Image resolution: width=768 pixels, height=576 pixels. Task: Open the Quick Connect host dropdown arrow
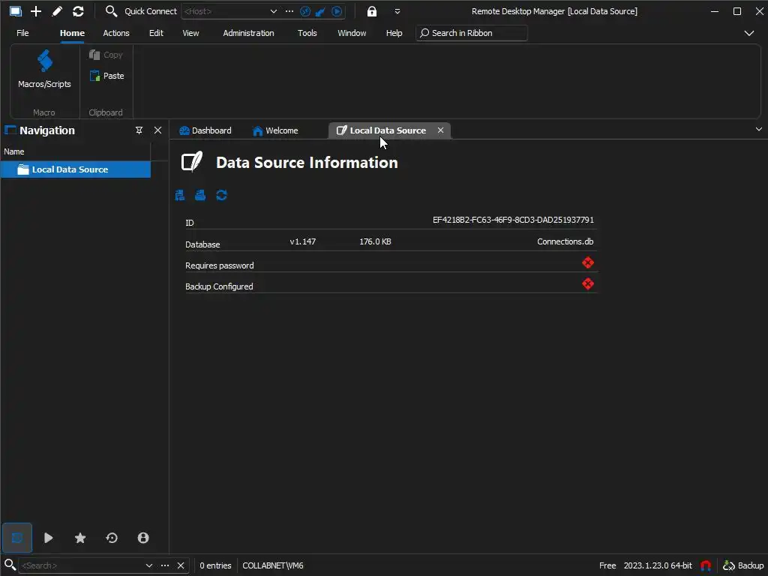273,11
